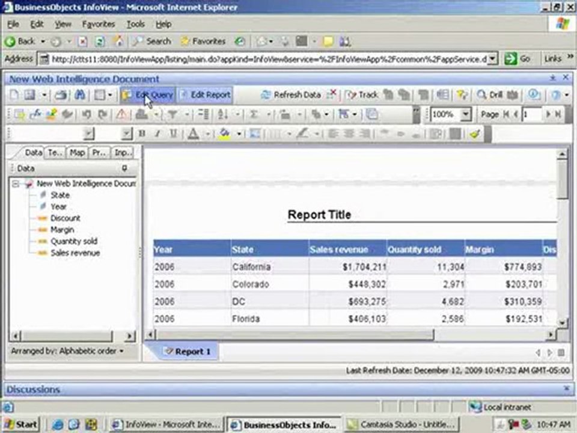Click the Redo icon
This screenshot has height=433, width=577.
pyautogui.click(x=103, y=114)
